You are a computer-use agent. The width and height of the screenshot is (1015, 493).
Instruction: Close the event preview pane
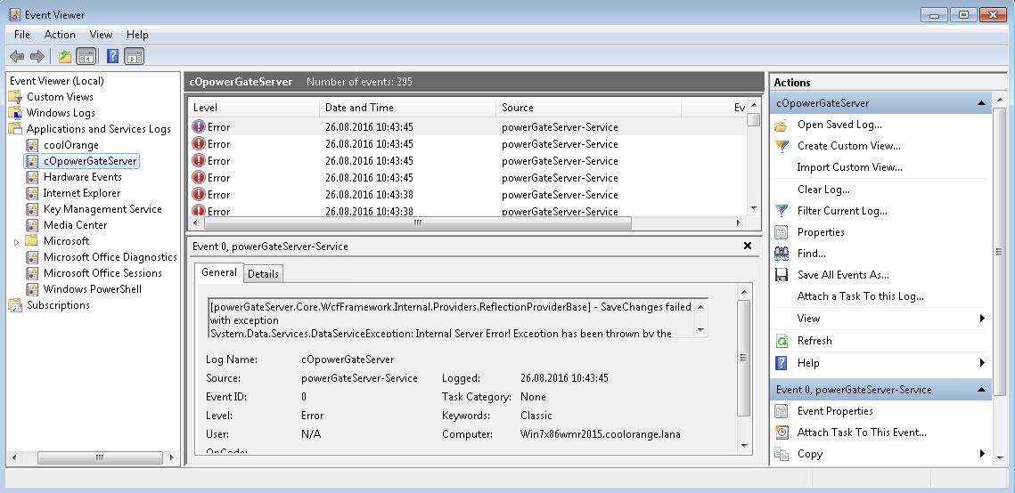[x=747, y=246]
